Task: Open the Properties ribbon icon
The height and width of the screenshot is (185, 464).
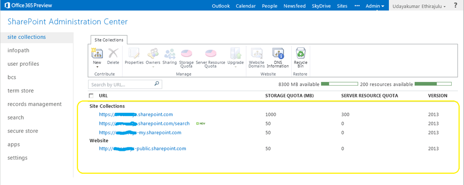Action: tap(134, 54)
